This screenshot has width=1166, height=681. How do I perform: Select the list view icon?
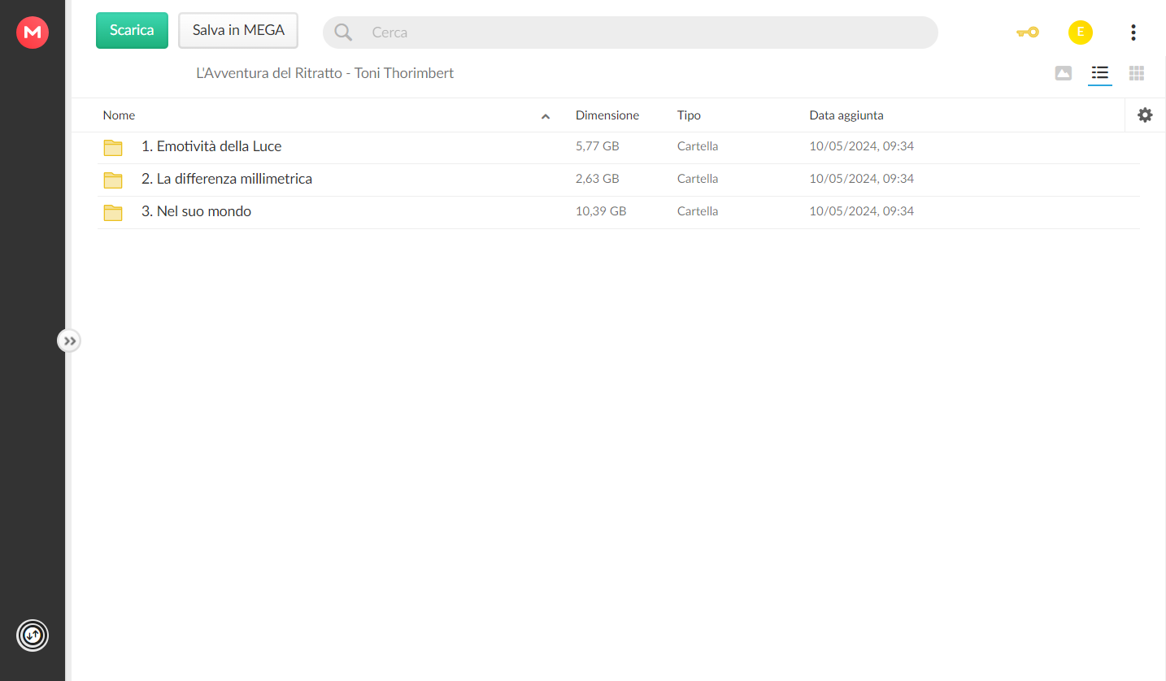pos(1100,73)
